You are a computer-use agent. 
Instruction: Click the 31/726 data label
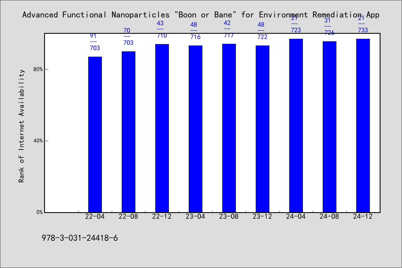[x=329, y=27]
